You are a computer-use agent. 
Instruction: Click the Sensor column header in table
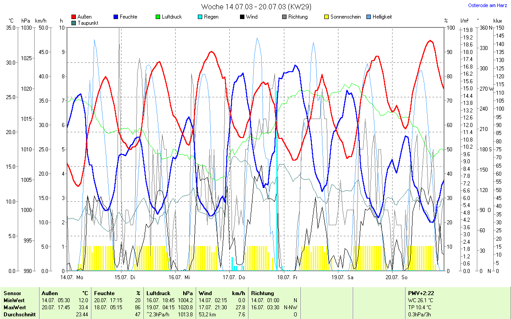(x=12, y=293)
